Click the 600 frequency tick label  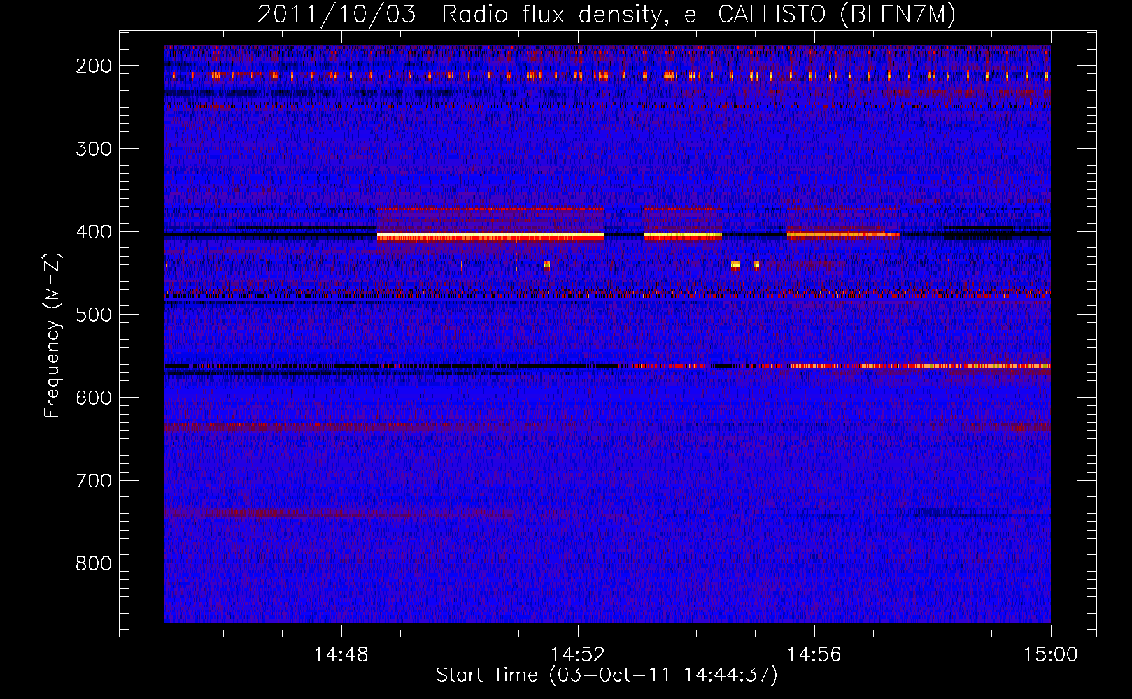94,398
